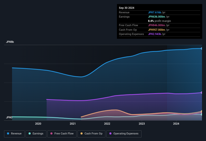Click the Operating Expenses label in the tooltip
This screenshot has width=206, height=141.
point(131,34)
